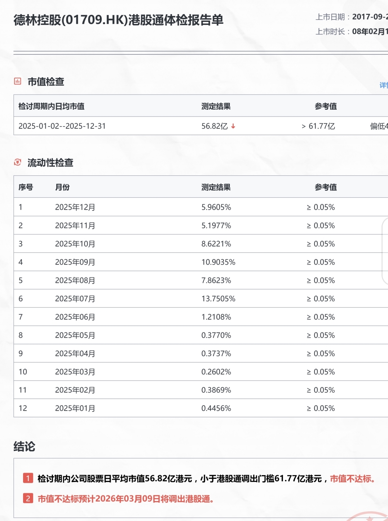Click the 上市日期 2017-09 value
The width and height of the screenshot is (388, 521).
click(x=370, y=17)
